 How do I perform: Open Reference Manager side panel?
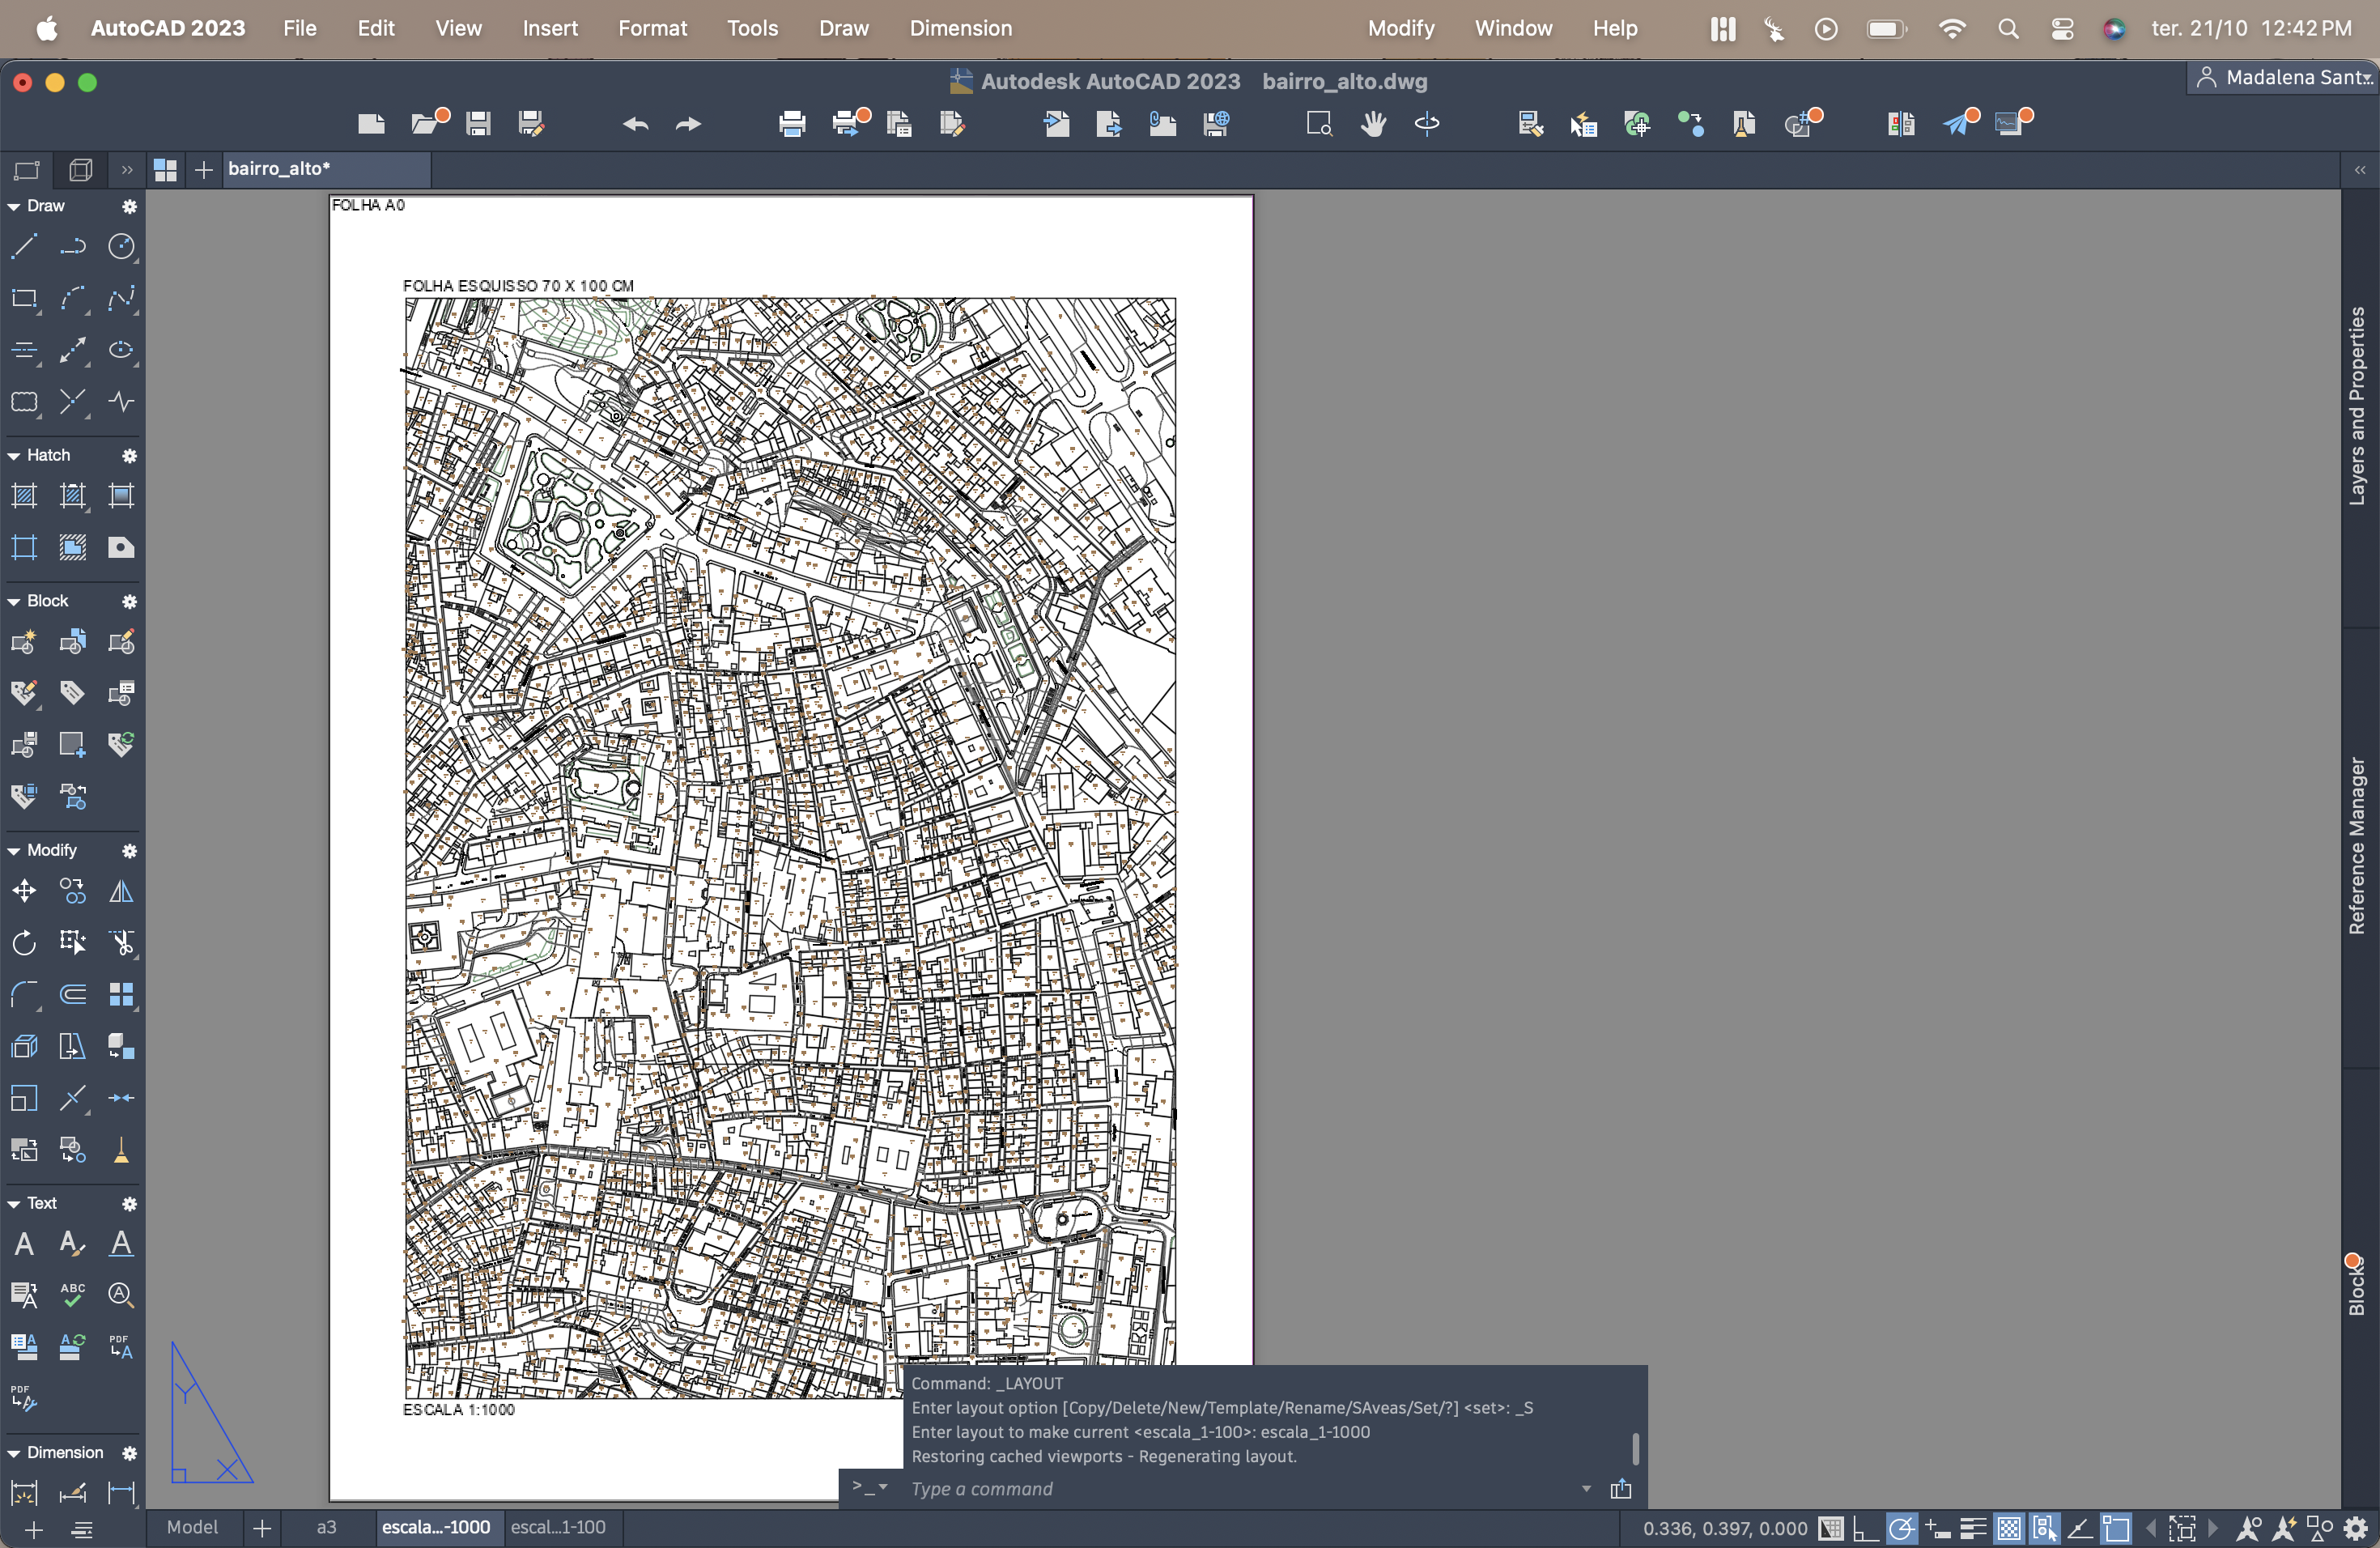point(2358,846)
